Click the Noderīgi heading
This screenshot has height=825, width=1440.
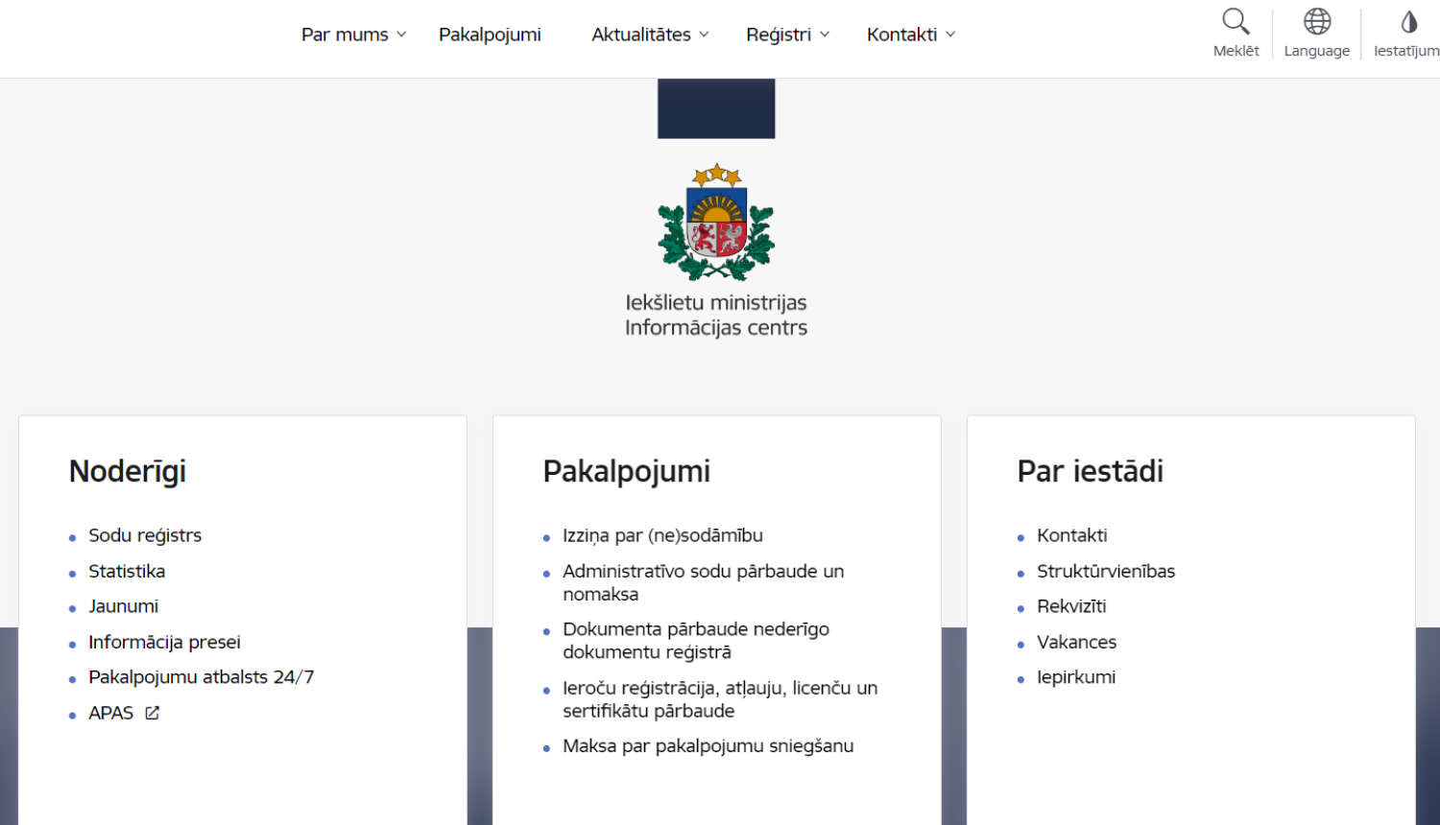128,471
